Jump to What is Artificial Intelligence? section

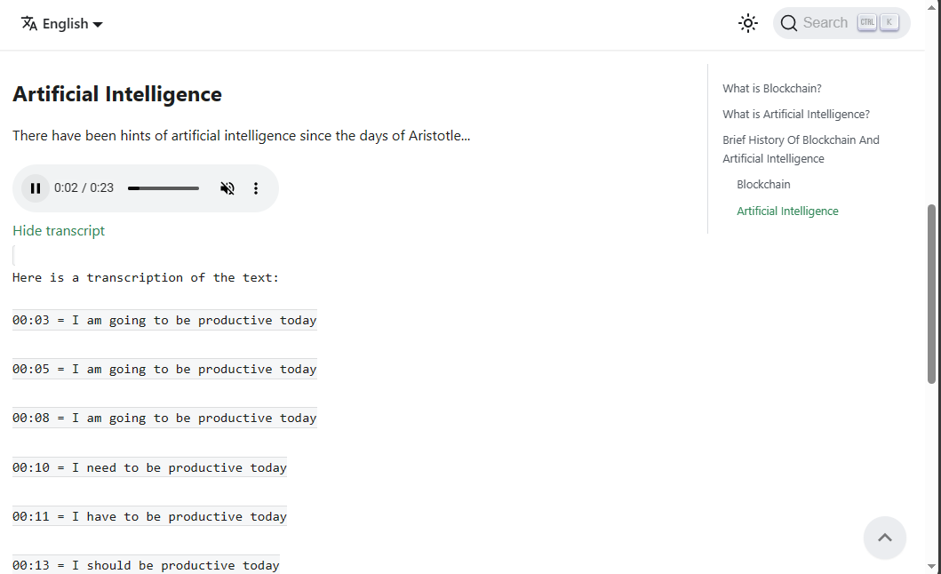click(x=795, y=115)
